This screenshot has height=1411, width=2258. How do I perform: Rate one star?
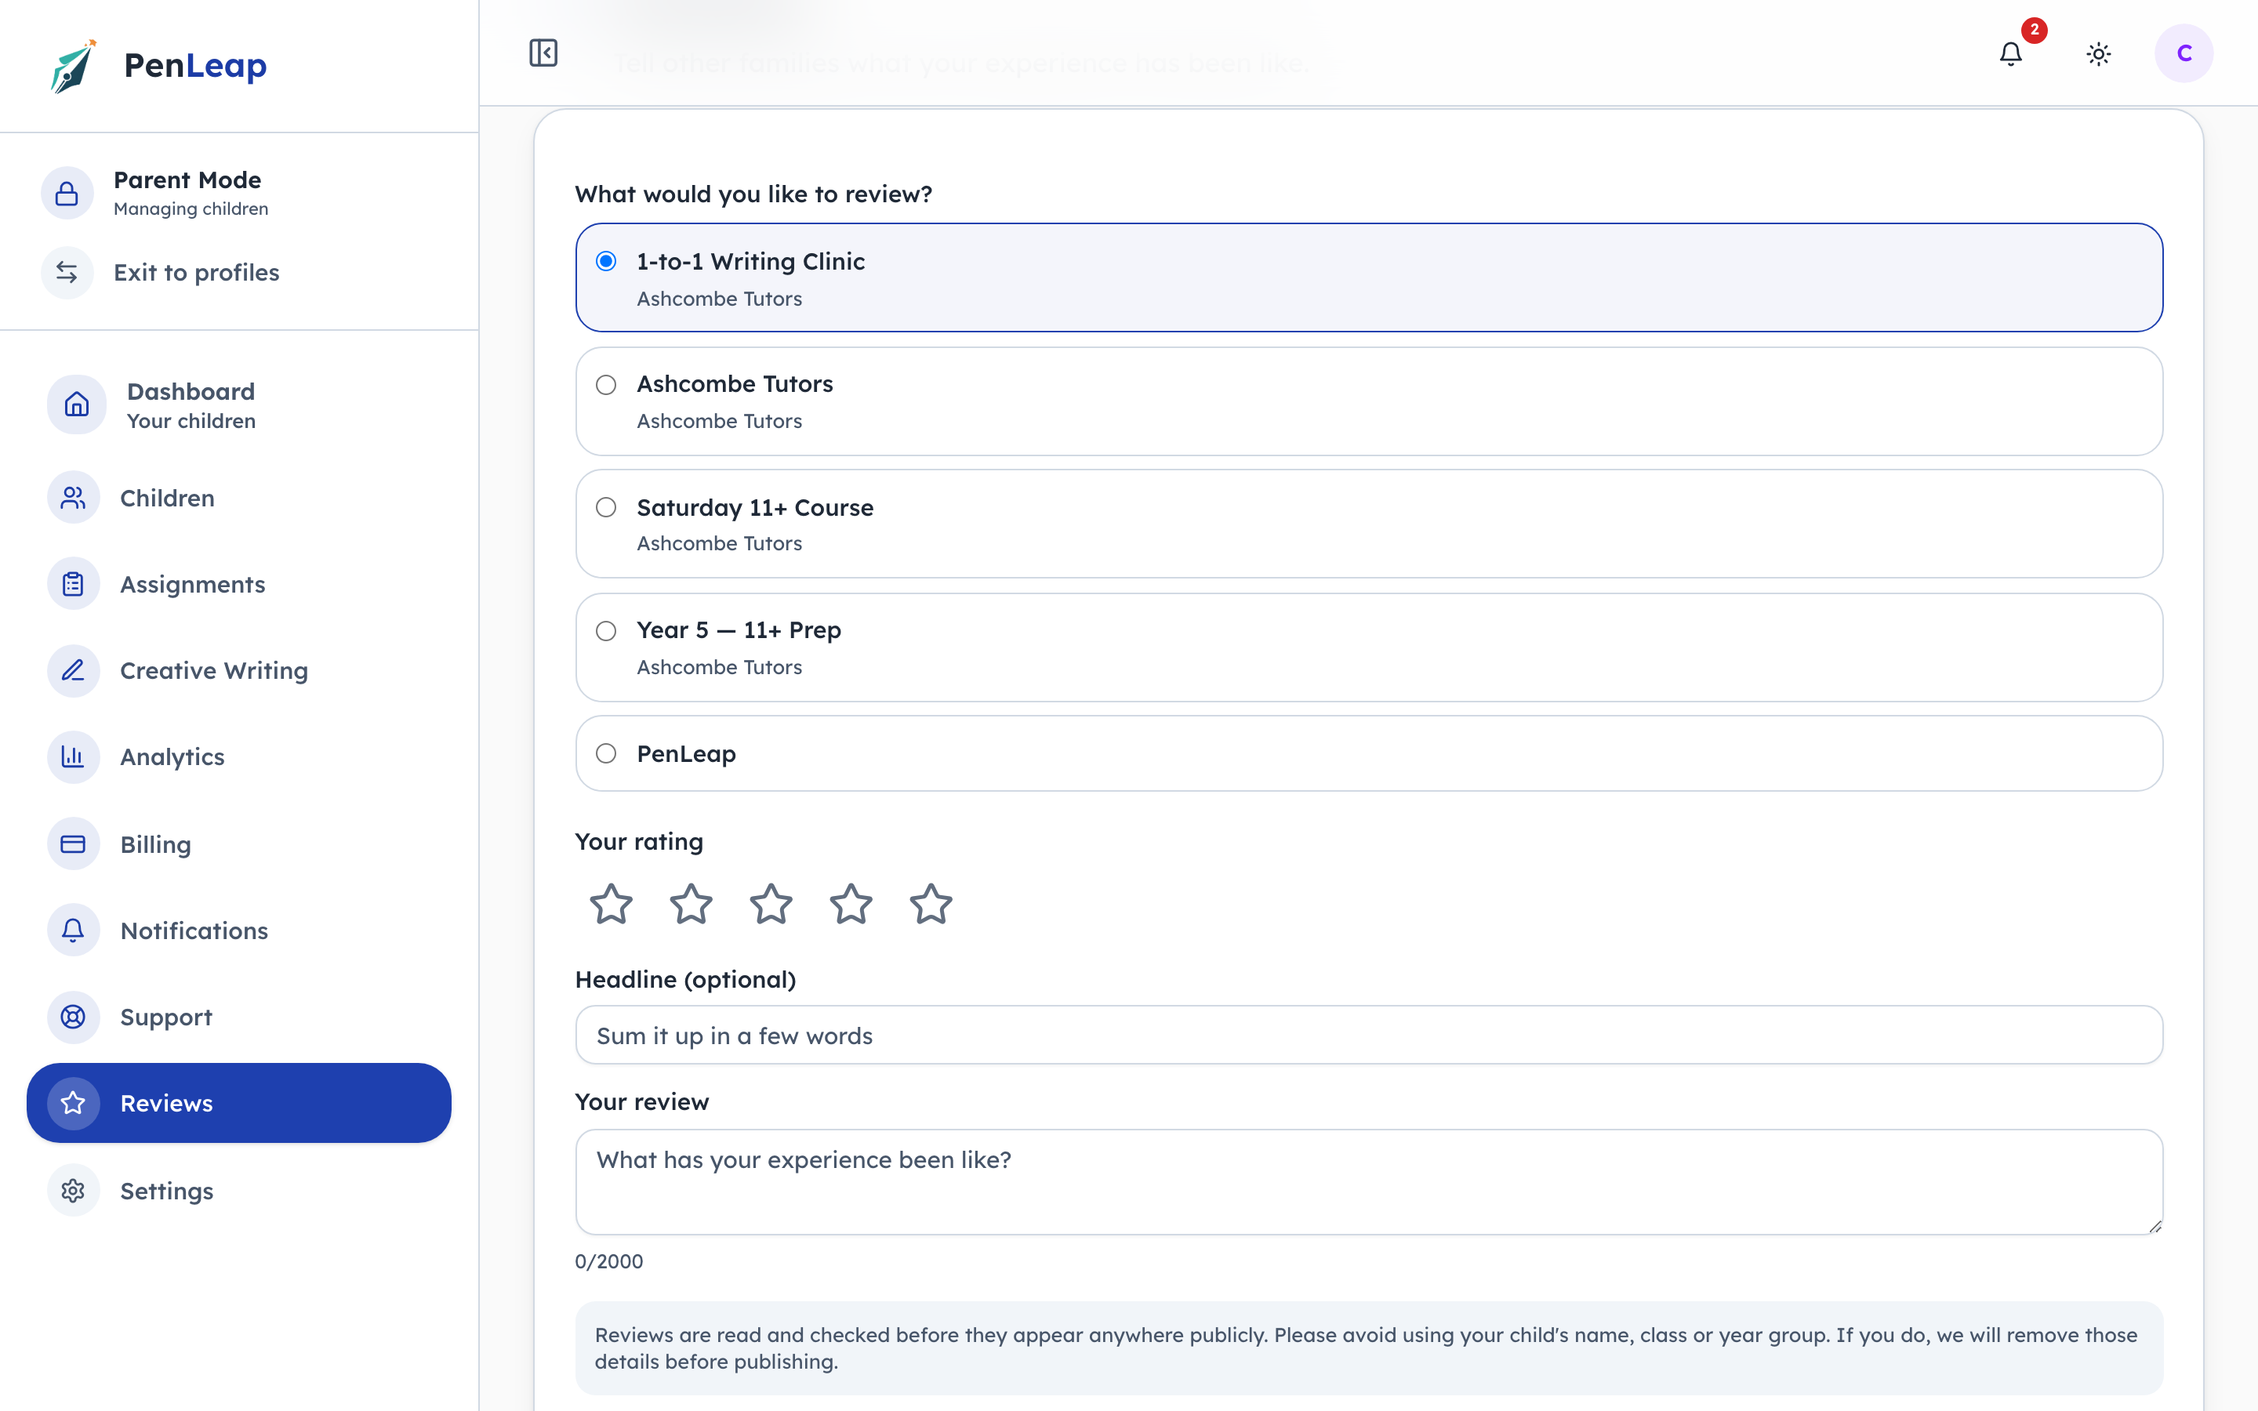point(612,903)
